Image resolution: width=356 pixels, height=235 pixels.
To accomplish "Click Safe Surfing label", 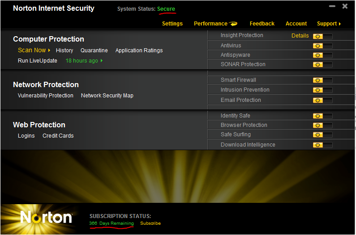I will coord(236,134).
